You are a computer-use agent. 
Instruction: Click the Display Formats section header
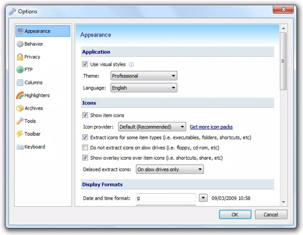tap(177, 184)
